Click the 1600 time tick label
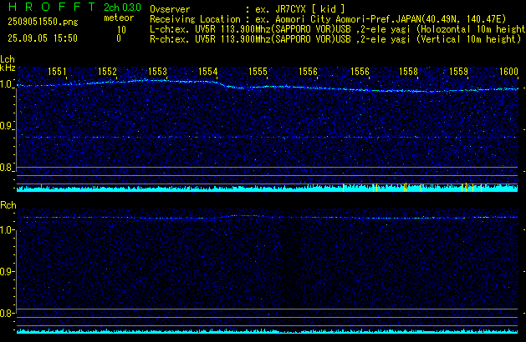 pos(508,72)
